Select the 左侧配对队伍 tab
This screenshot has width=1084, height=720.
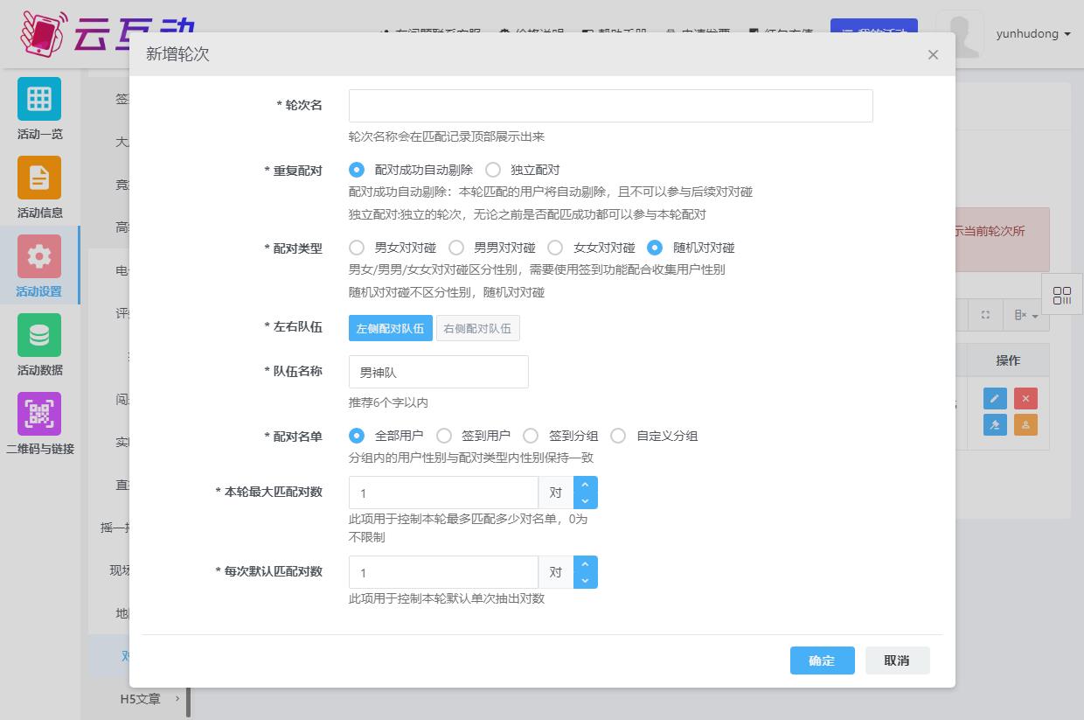390,328
